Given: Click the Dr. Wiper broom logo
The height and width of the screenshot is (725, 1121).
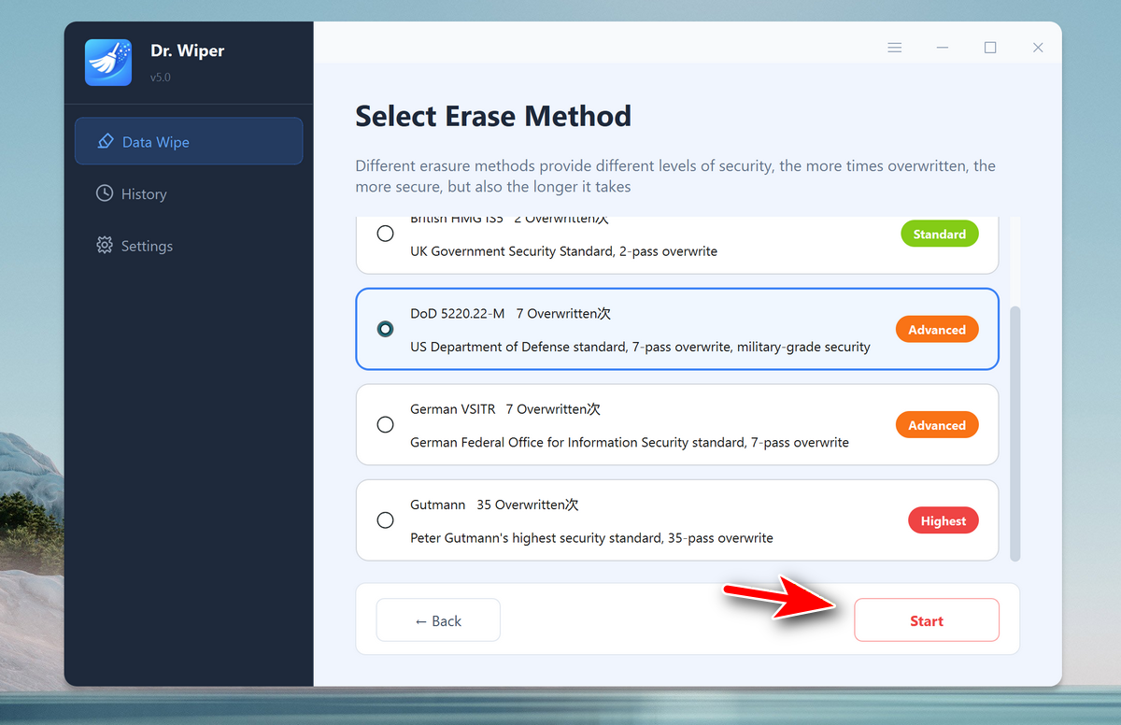Looking at the screenshot, I should point(108,63).
